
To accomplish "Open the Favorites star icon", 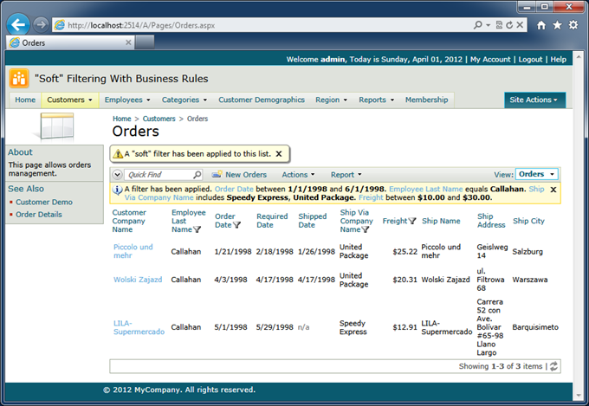I will [x=557, y=25].
